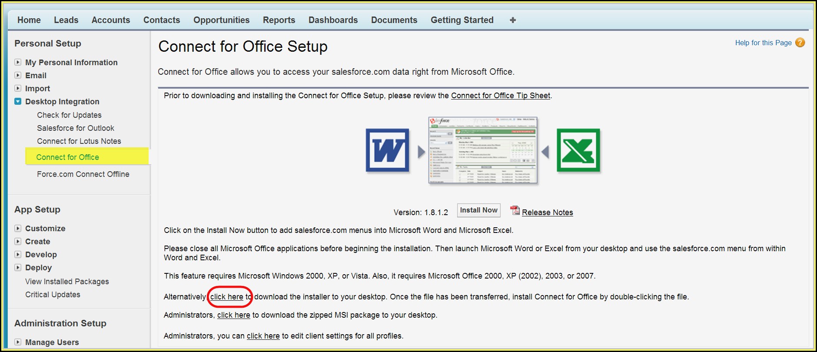Expand the Deploy section
The width and height of the screenshot is (817, 352).
click(x=18, y=267)
